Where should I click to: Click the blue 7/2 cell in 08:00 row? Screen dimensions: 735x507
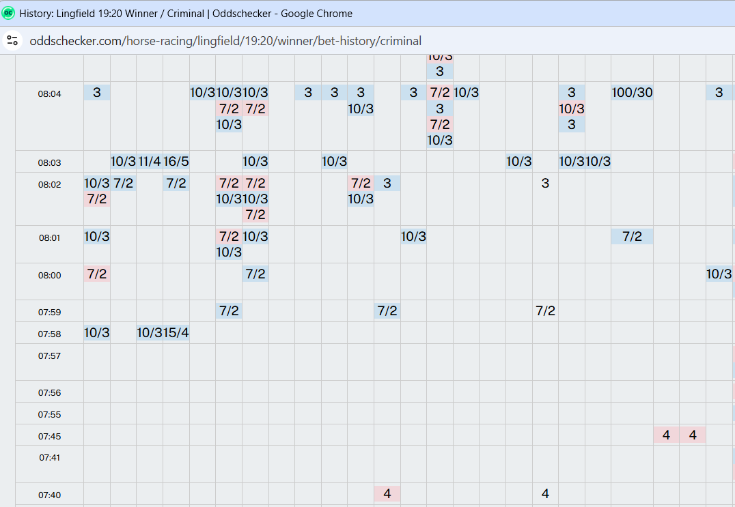click(x=255, y=274)
